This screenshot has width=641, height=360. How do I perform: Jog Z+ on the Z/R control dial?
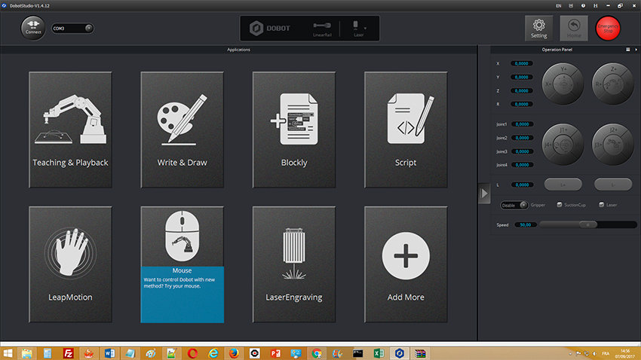click(x=613, y=69)
